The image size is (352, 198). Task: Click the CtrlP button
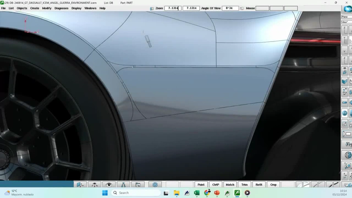[216, 184]
